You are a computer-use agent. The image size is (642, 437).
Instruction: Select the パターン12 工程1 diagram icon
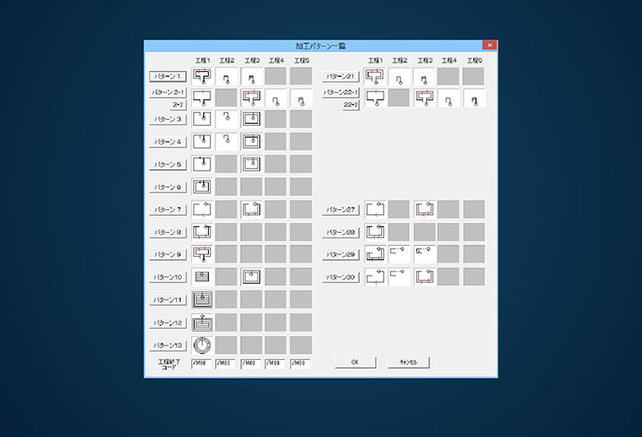pyautogui.click(x=202, y=323)
